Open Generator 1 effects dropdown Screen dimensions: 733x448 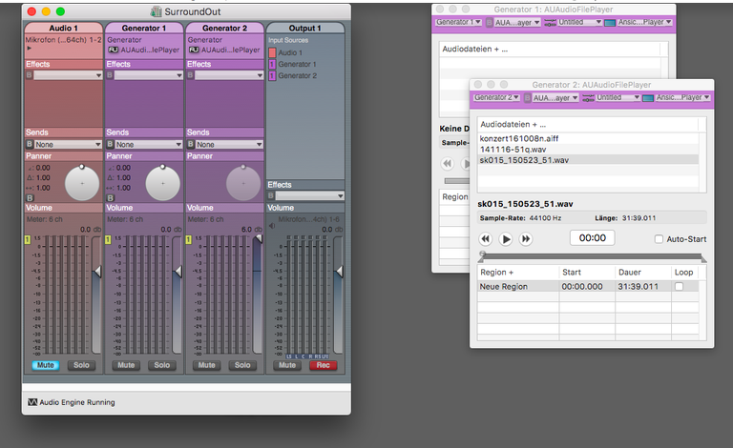[149, 75]
